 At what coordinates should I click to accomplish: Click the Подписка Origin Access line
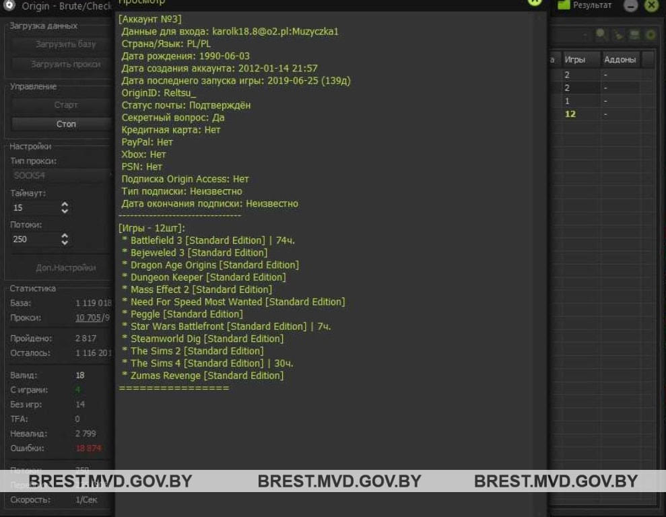coord(185,180)
